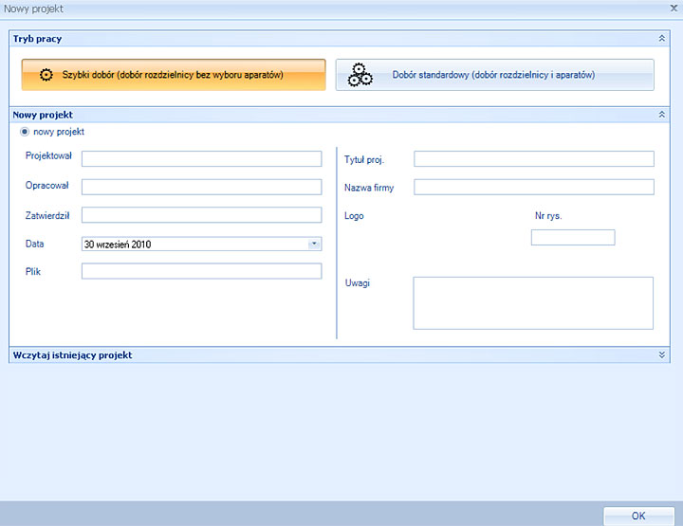Collapse the Nowy projekt section chevron

[662, 115]
